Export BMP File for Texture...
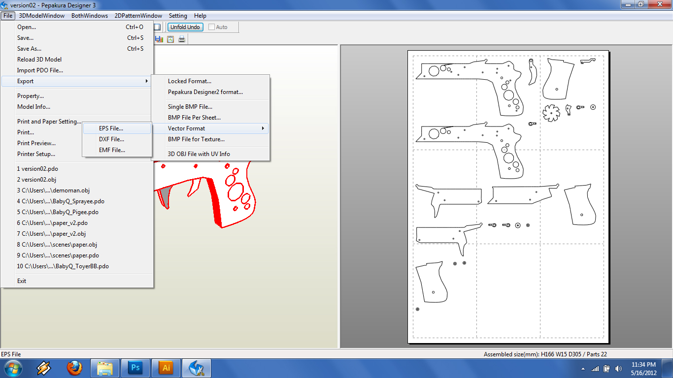The width and height of the screenshot is (673, 378). point(210,139)
